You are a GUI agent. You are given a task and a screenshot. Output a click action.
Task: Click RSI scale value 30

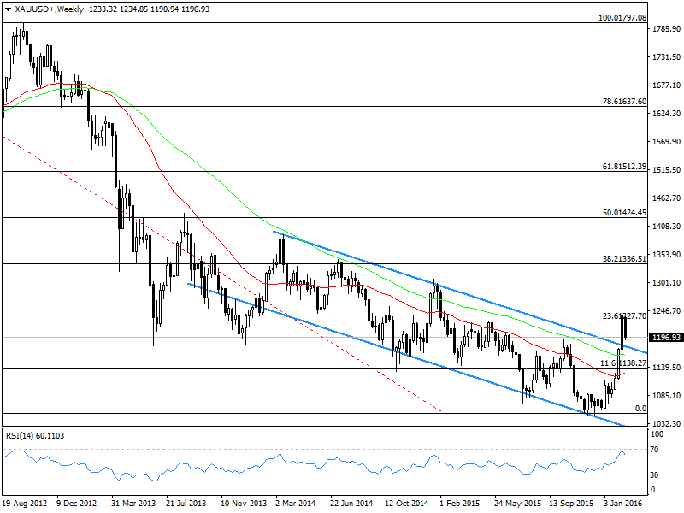click(x=654, y=475)
